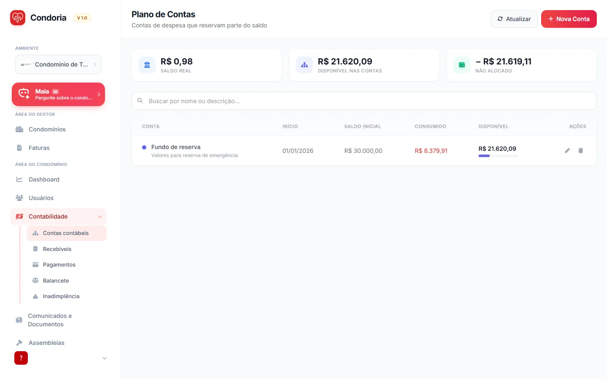Navigate to Pagamentos

[67, 265]
